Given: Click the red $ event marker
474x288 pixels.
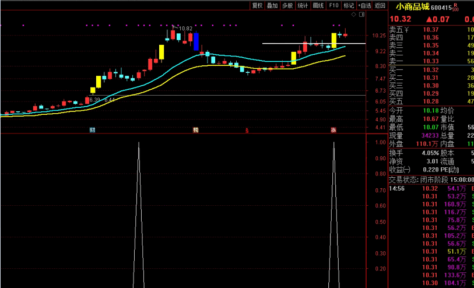Looking at the screenshot, I should coord(247,130).
